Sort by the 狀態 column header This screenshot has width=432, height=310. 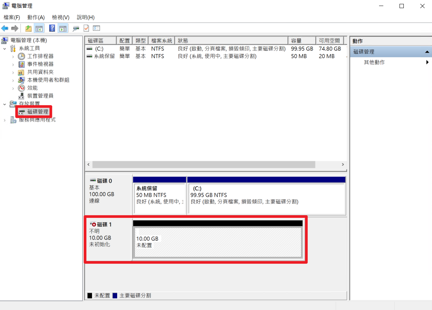tap(232, 41)
